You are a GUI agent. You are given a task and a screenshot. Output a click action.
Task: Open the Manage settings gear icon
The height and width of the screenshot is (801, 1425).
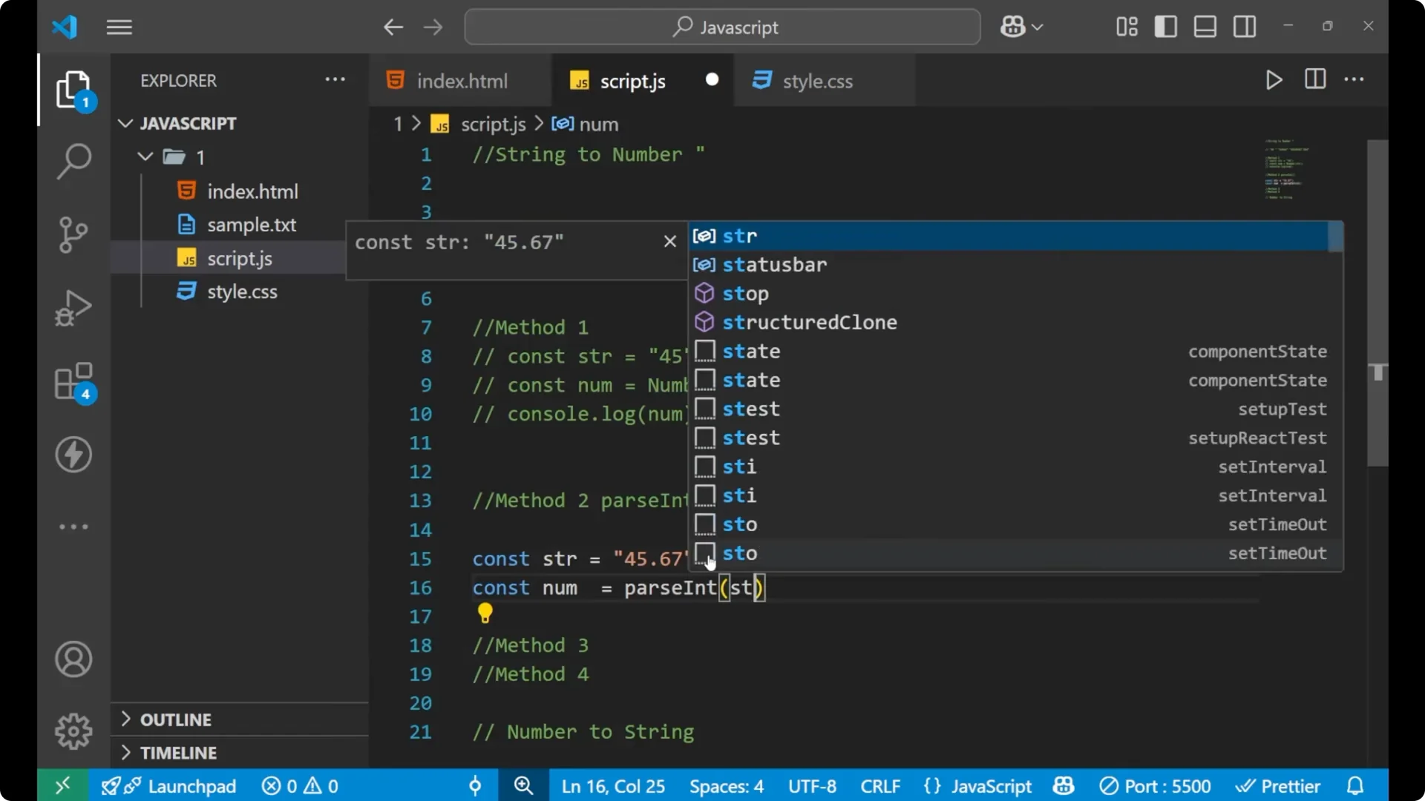pos(73,731)
